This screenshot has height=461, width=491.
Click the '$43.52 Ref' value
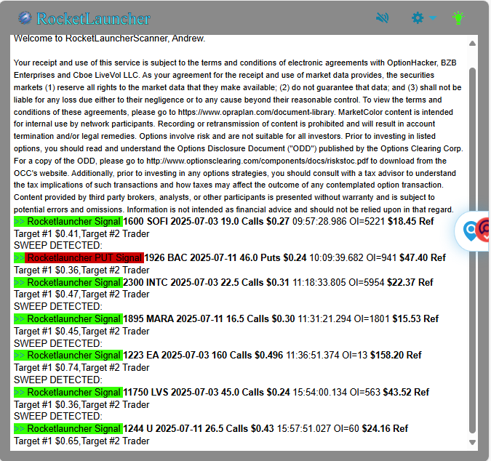(406, 392)
